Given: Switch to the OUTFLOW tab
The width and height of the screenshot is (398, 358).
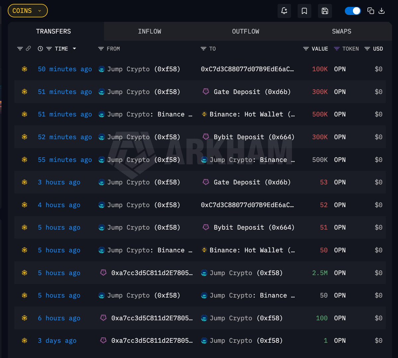Looking at the screenshot, I should coord(245,31).
